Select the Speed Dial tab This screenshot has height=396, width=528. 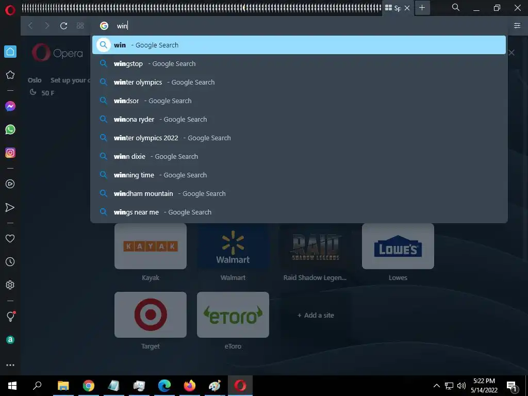398,8
